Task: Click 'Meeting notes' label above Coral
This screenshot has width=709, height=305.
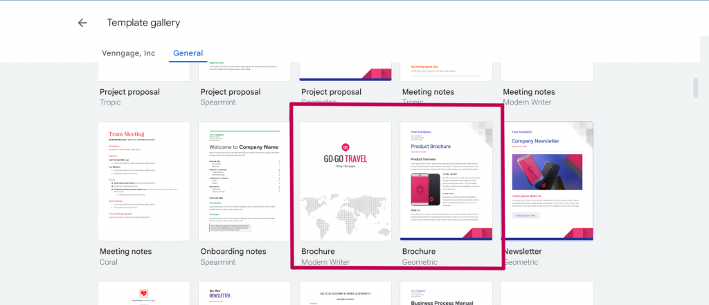Action: (x=126, y=251)
